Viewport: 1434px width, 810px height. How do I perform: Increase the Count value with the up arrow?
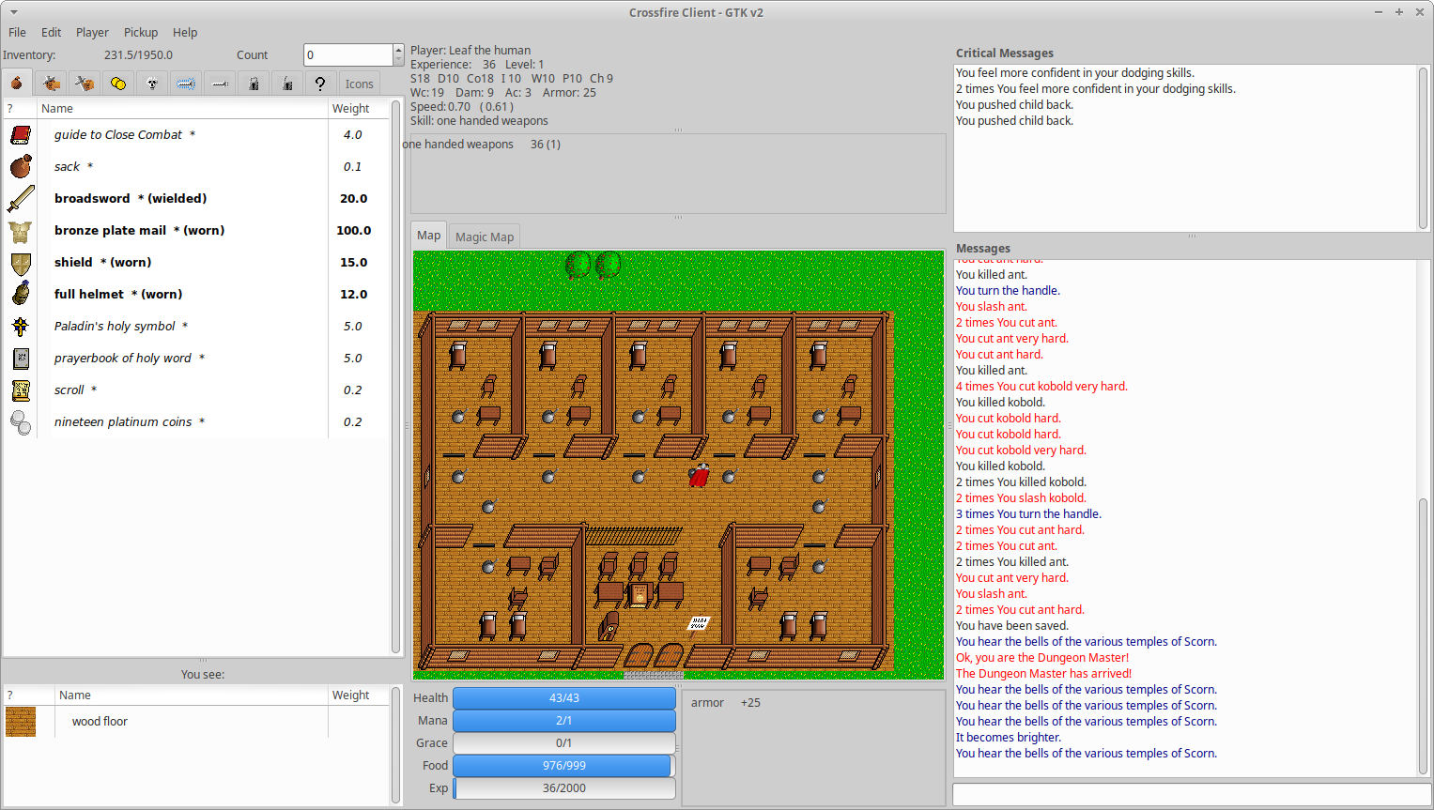tap(399, 50)
